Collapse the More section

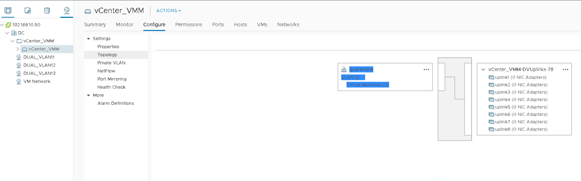click(88, 95)
